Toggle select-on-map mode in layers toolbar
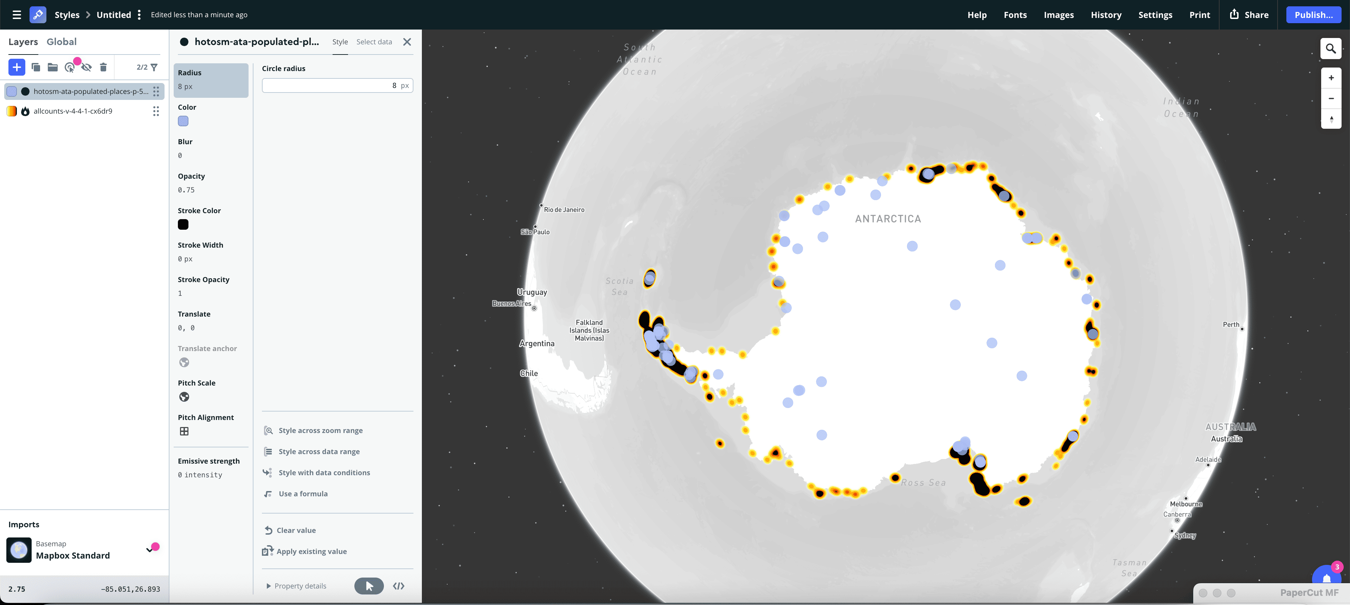The width and height of the screenshot is (1350, 605). [x=70, y=67]
